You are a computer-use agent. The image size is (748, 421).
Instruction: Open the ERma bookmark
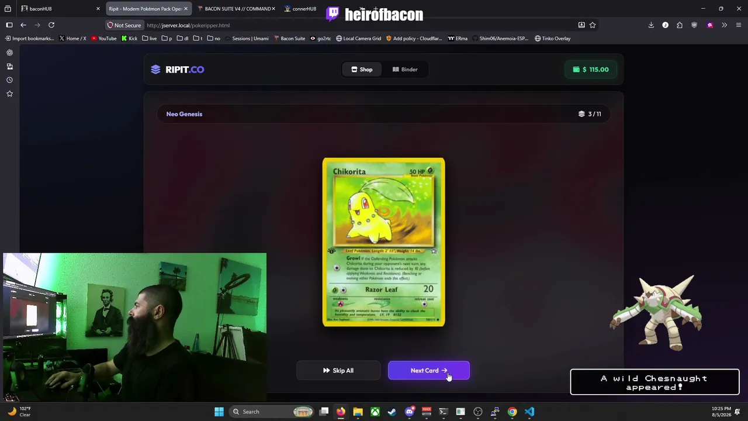pos(458,39)
